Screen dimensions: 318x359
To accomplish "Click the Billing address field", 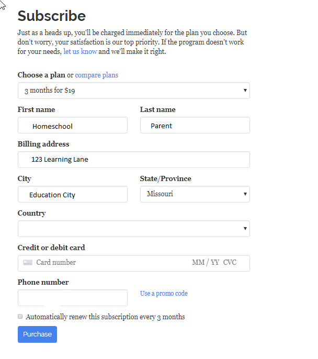I will click(x=133, y=160).
